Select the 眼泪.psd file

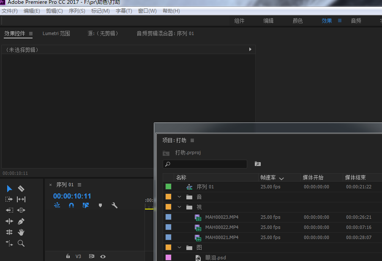tap(216, 258)
